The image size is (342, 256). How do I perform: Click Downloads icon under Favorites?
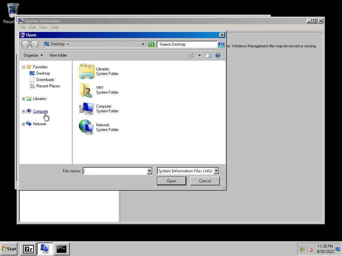32,79
